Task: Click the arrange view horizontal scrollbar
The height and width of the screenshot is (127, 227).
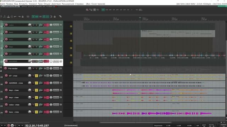Action: 135,122
